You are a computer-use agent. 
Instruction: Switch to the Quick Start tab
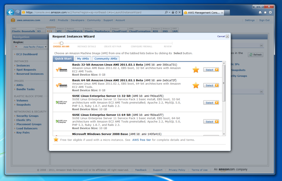click(x=63, y=59)
